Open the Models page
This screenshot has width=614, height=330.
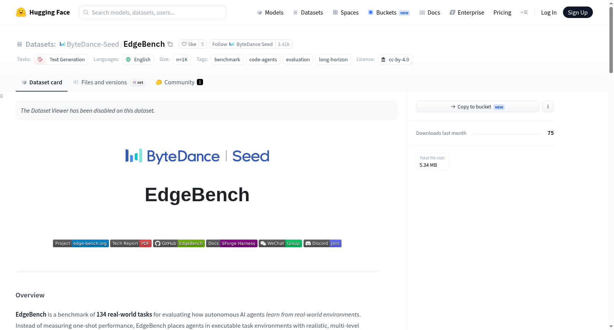[270, 12]
